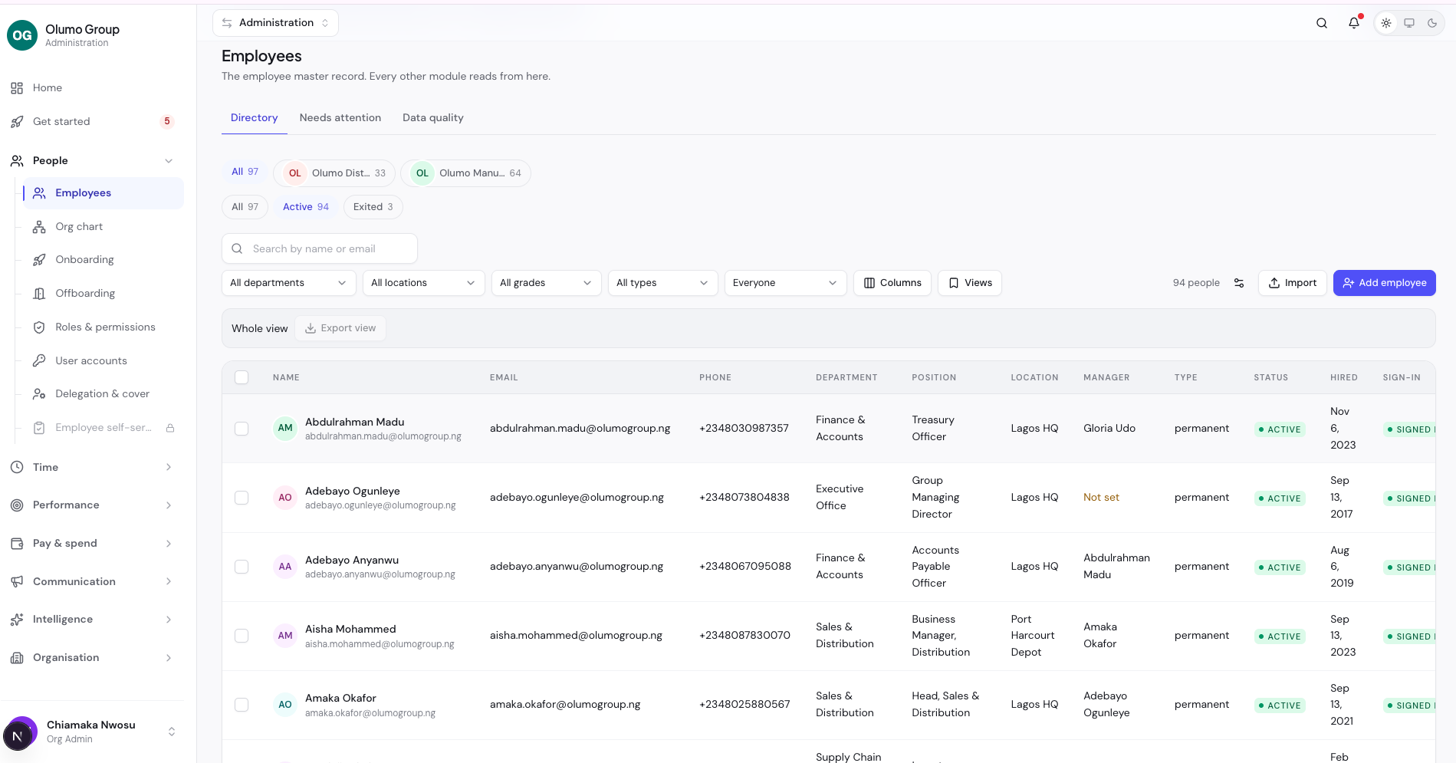Click the lock icon beside Employee self-service

(170, 428)
